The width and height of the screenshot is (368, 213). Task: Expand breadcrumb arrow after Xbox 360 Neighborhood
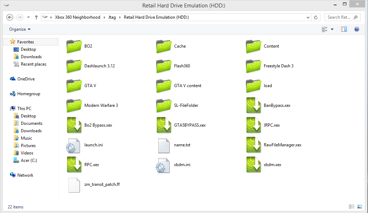(x=105, y=17)
